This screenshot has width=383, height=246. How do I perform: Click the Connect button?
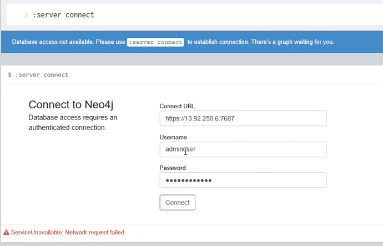pos(177,202)
